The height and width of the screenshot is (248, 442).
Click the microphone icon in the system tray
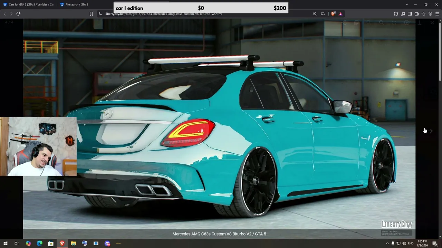click(393, 244)
